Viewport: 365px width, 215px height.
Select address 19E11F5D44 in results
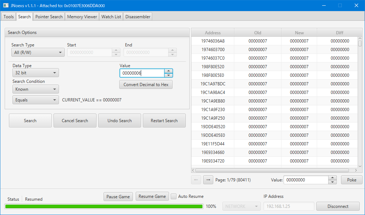pos(213,144)
